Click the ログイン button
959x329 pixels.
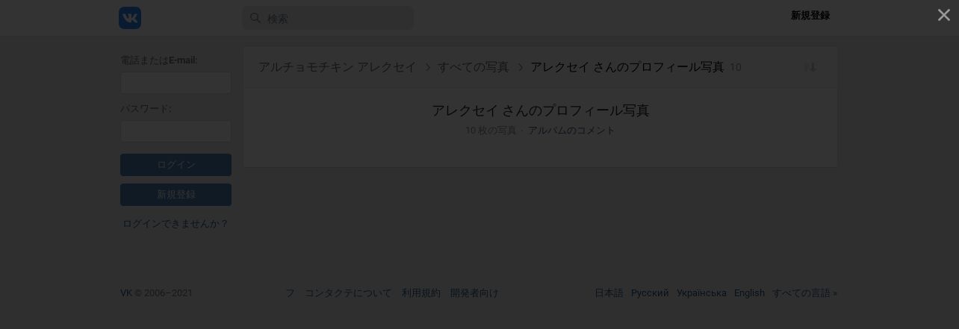point(176,165)
